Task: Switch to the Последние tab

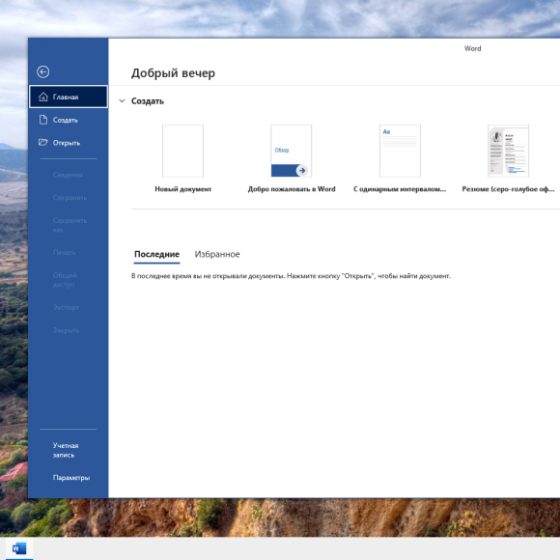Action: click(x=156, y=254)
